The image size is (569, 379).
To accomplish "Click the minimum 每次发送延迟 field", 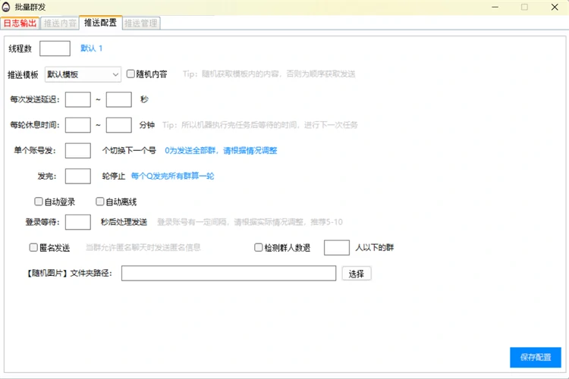I will (78, 99).
